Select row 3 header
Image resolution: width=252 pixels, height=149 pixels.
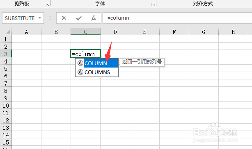[x=6, y=54]
